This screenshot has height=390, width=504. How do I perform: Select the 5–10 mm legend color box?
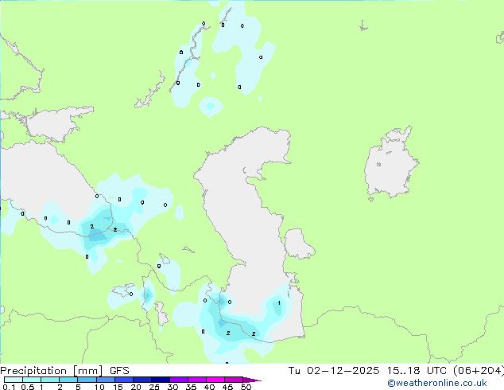[87, 380]
